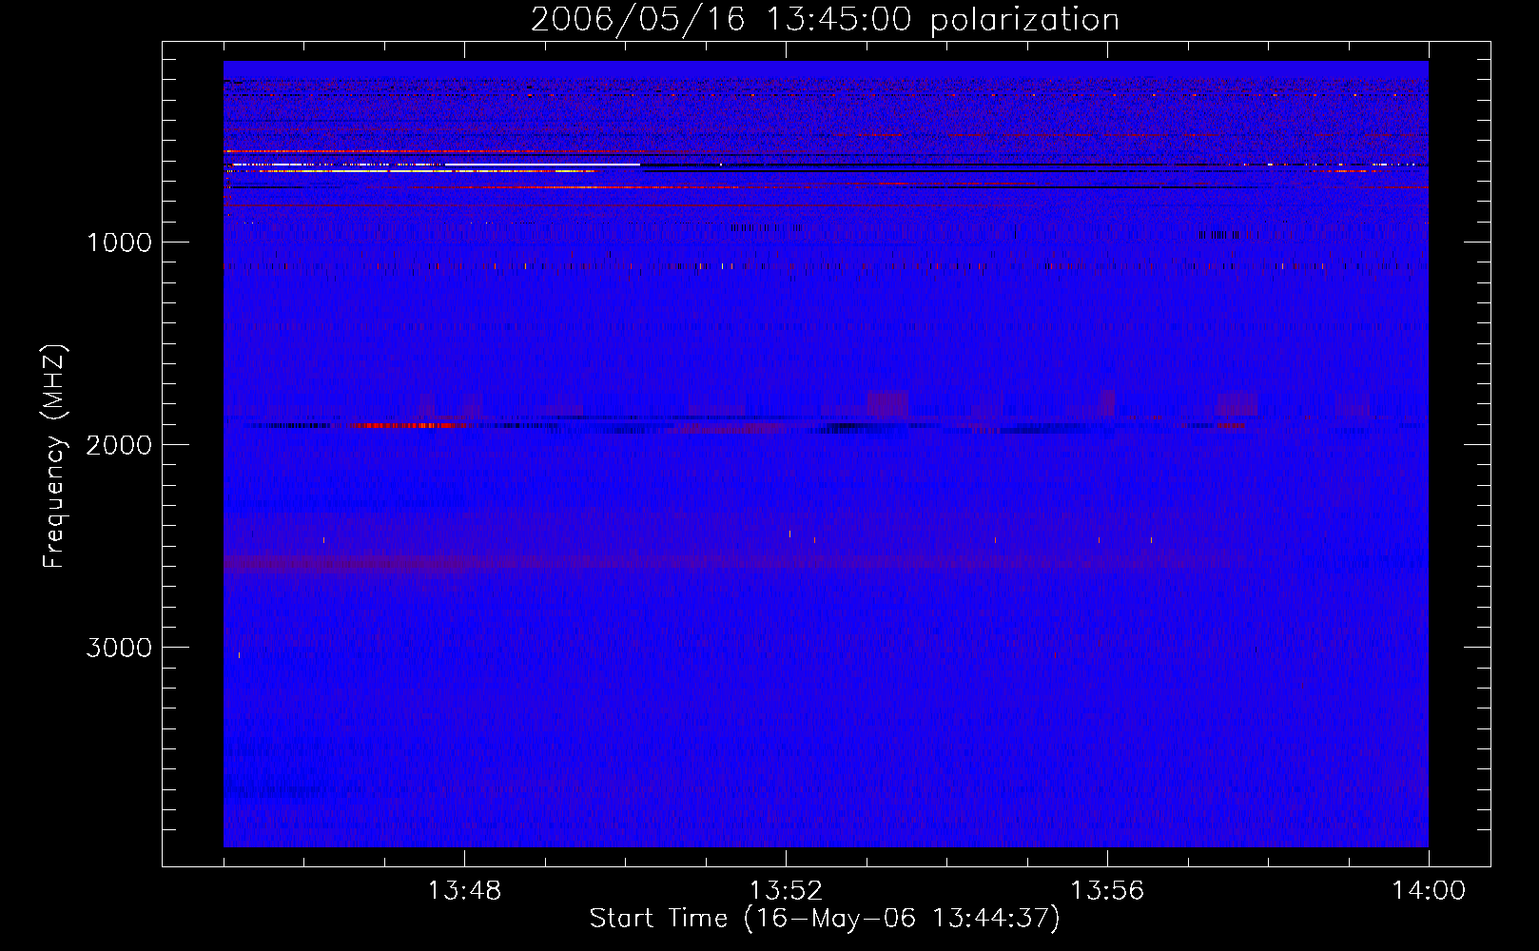Click the '13:56' time tick label
The image size is (1539, 951).
[x=1107, y=891]
